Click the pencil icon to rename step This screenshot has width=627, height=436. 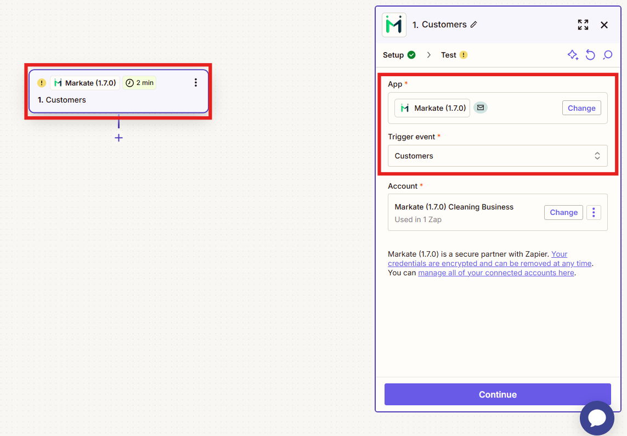point(474,25)
